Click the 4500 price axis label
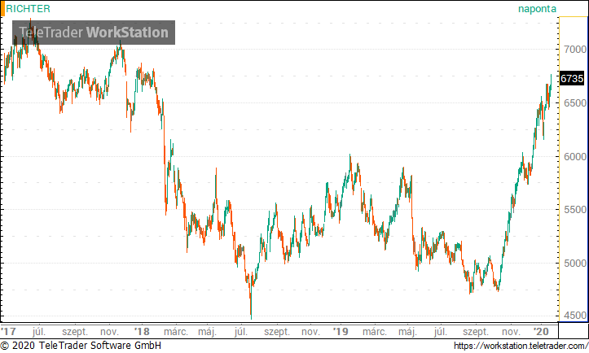Screen dimensions: 589x353 pos(575,316)
